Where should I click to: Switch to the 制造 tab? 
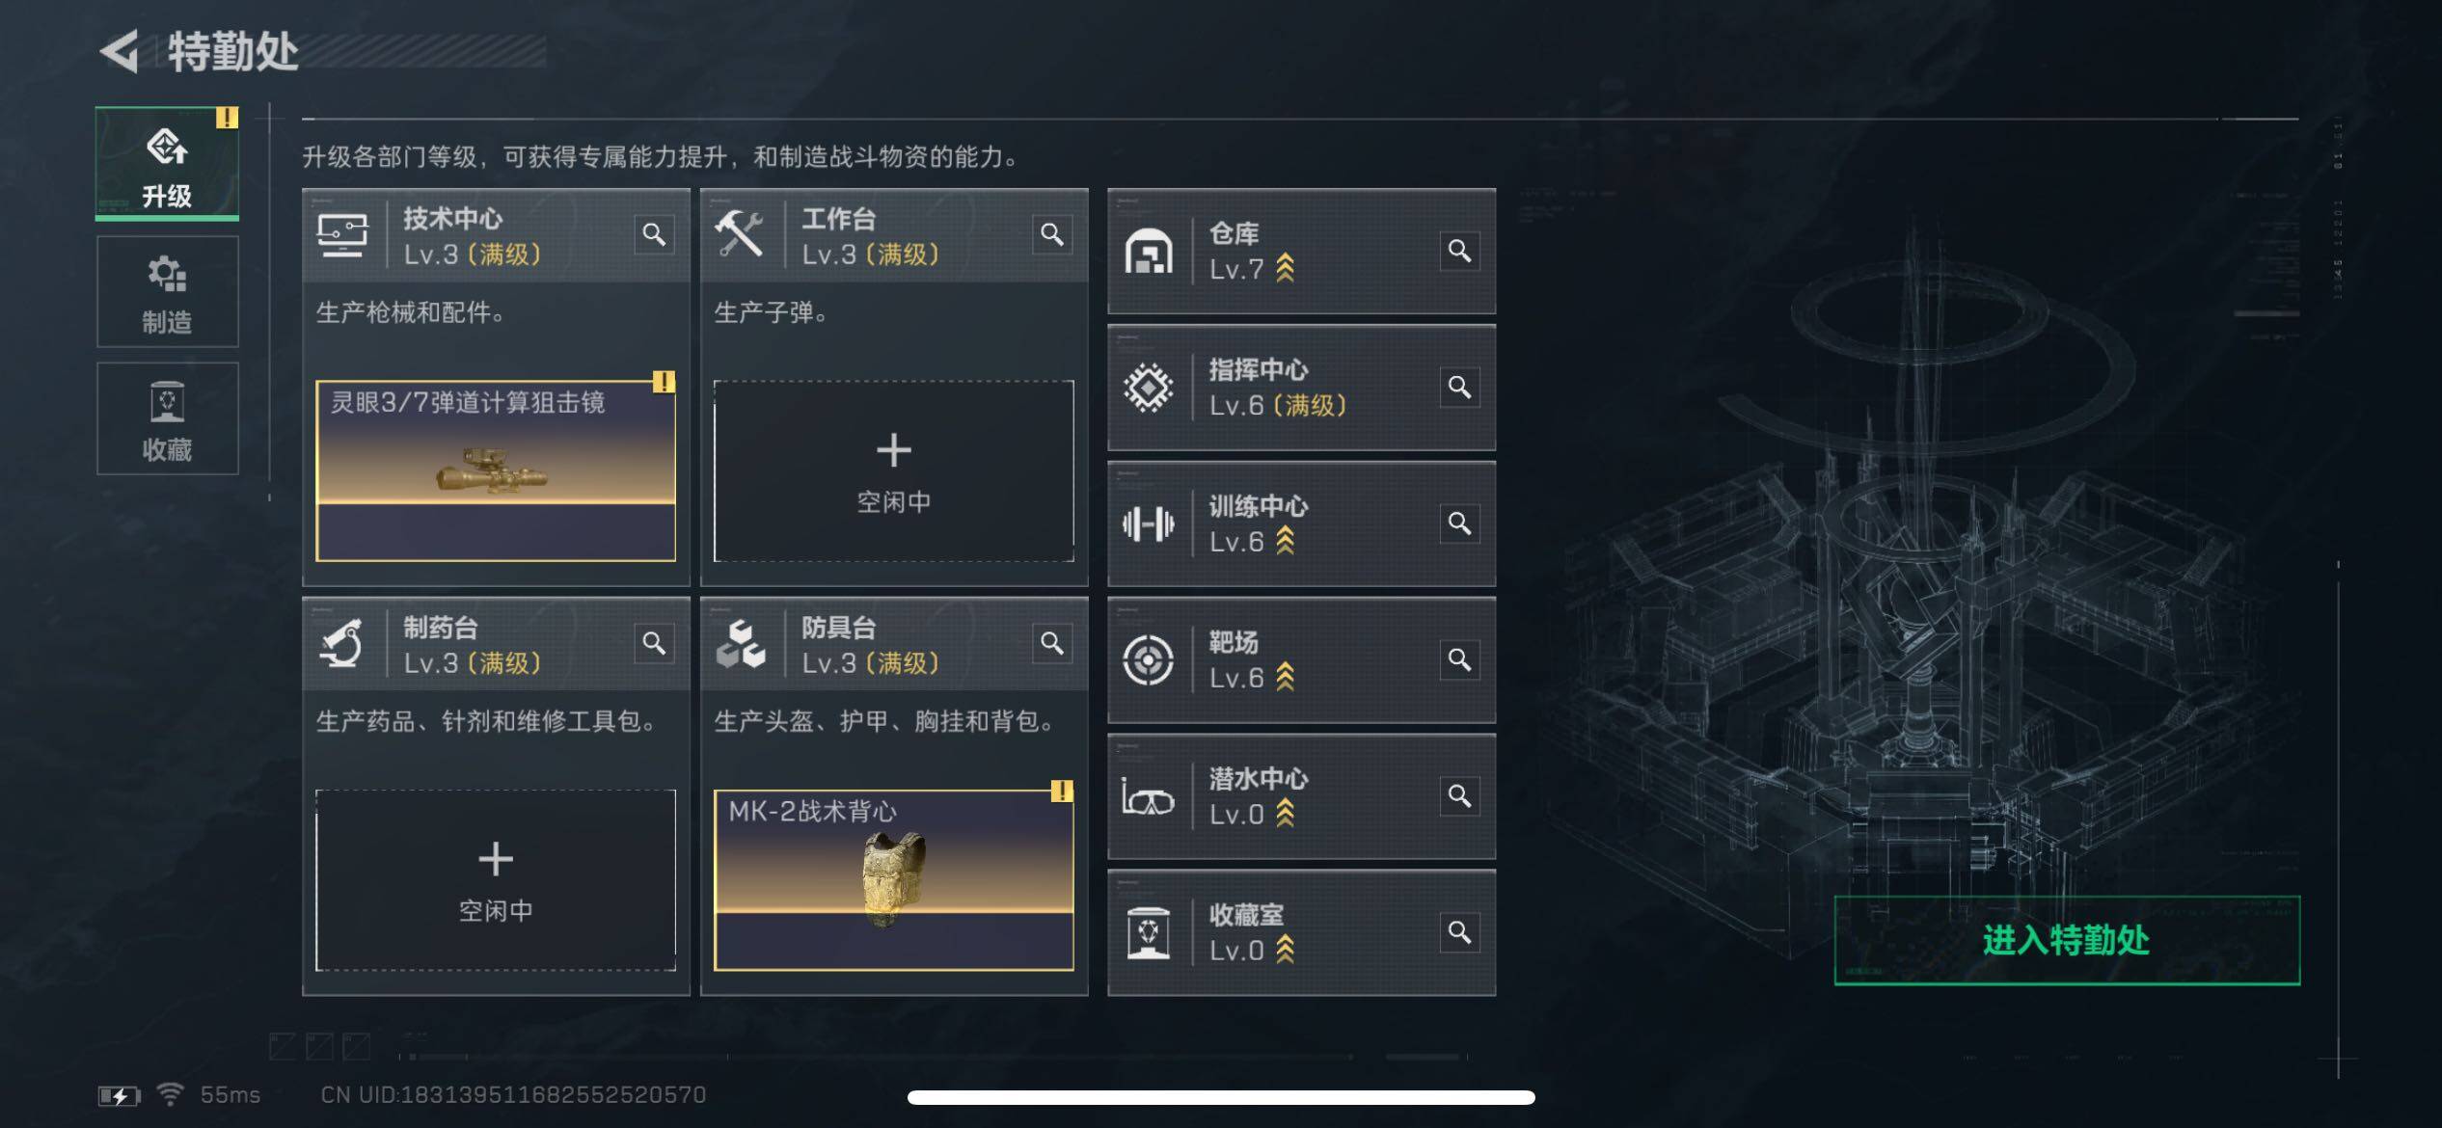pos(167,292)
